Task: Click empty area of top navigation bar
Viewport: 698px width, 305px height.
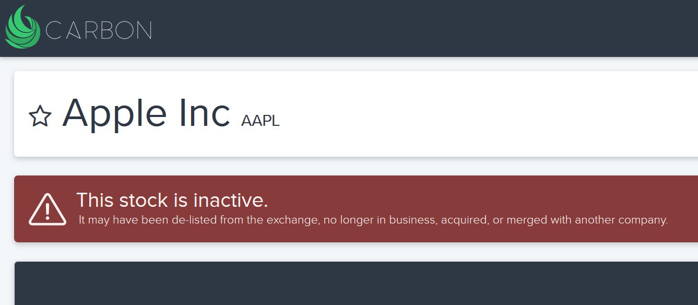Action: (x=418, y=28)
